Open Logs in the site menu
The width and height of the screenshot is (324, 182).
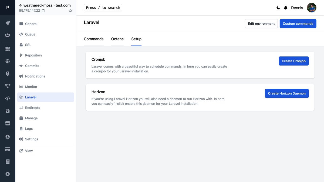click(46, 129)
